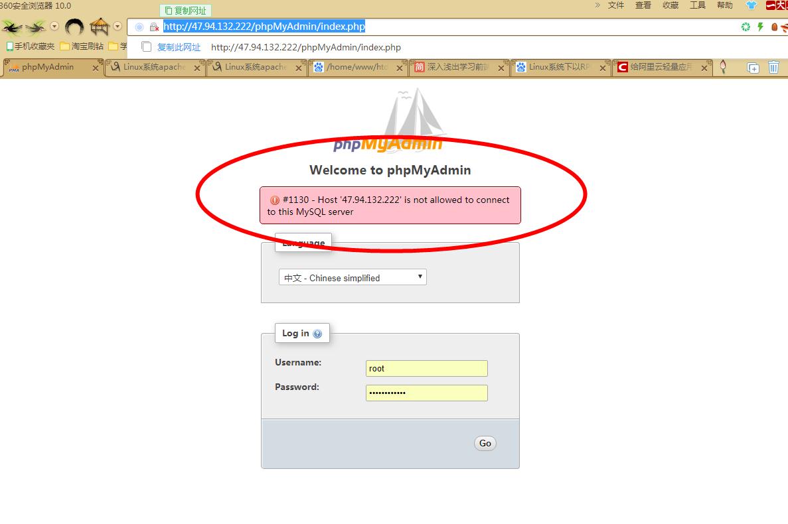This screenshot has width=788, height=524.
Task: Select the suggested URL text in dropdown
Action: (x=306, y=47)
